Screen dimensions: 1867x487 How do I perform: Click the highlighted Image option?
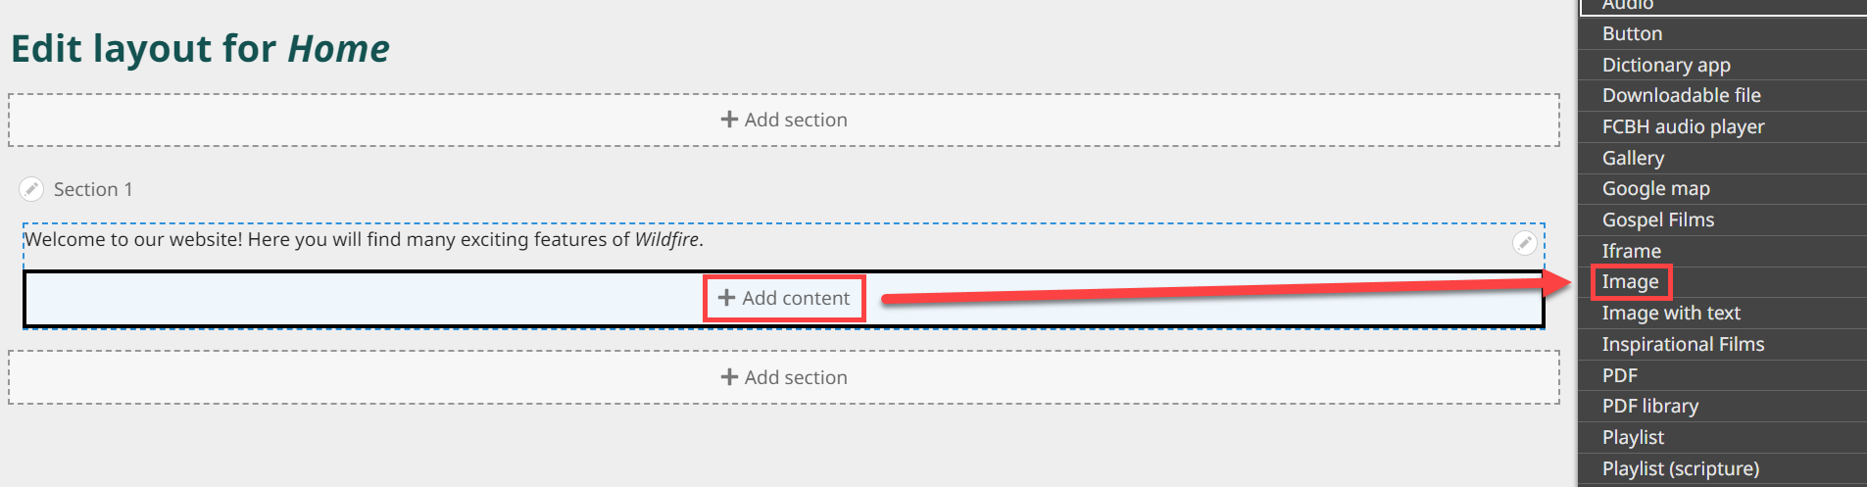pyautogui.click(x=1630, y=282)
